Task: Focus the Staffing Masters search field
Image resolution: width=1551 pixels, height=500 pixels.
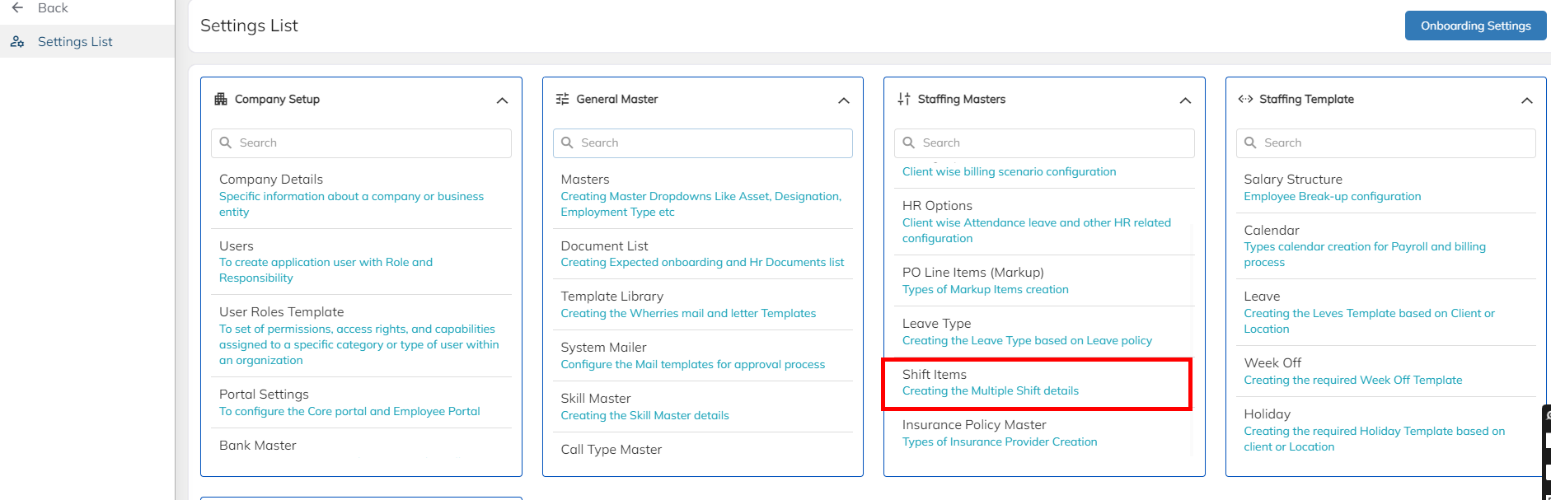Action: tap(1044, 143)
